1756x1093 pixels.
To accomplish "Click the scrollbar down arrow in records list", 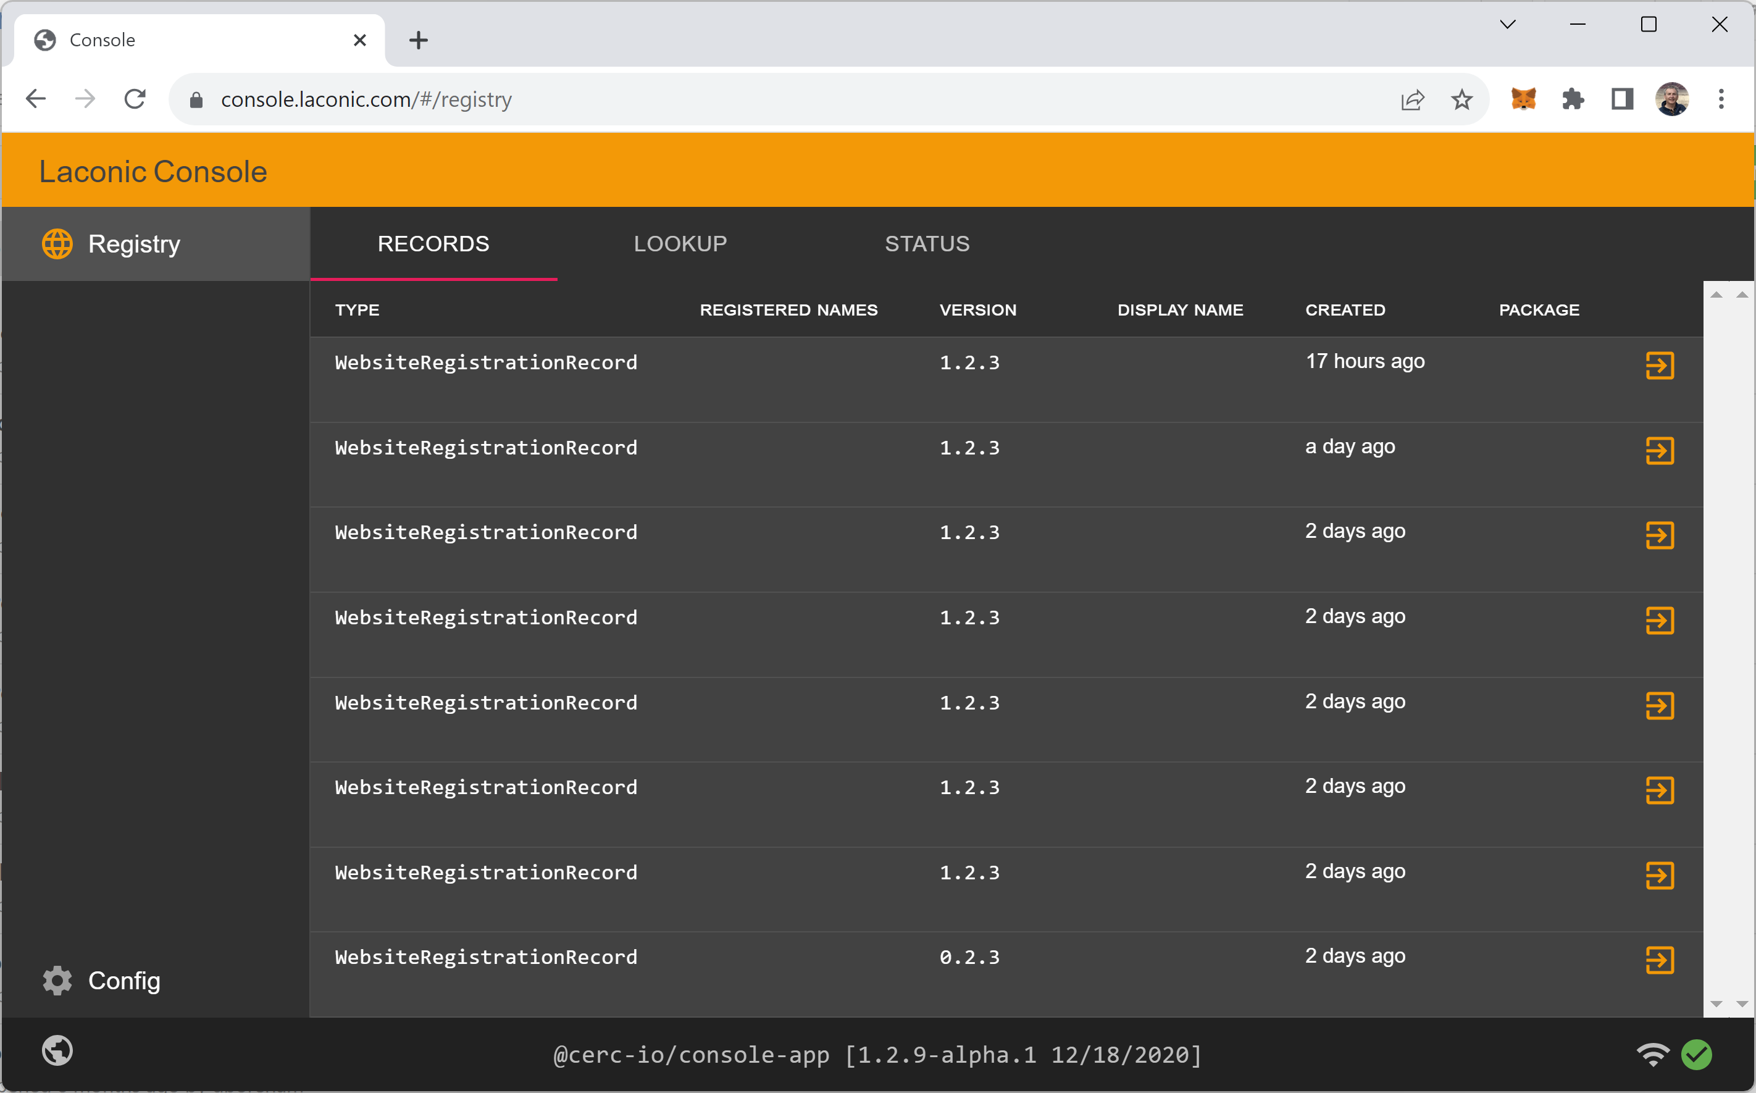I will (x=1716, y=1004).
